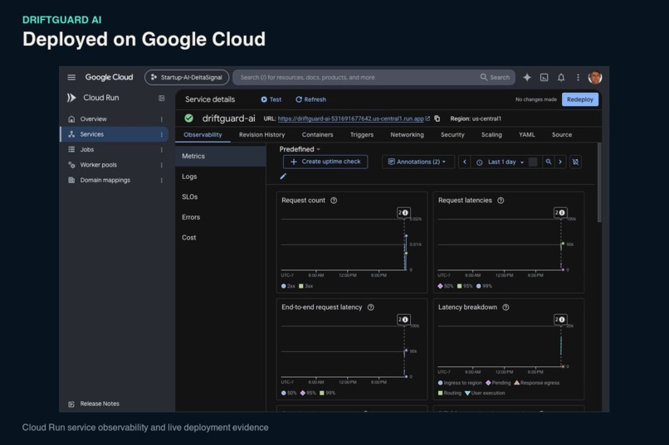This screenshot has height=445, width=669.
Task: Click the help icon beside Latency breakdown
Action: (505, 307)
